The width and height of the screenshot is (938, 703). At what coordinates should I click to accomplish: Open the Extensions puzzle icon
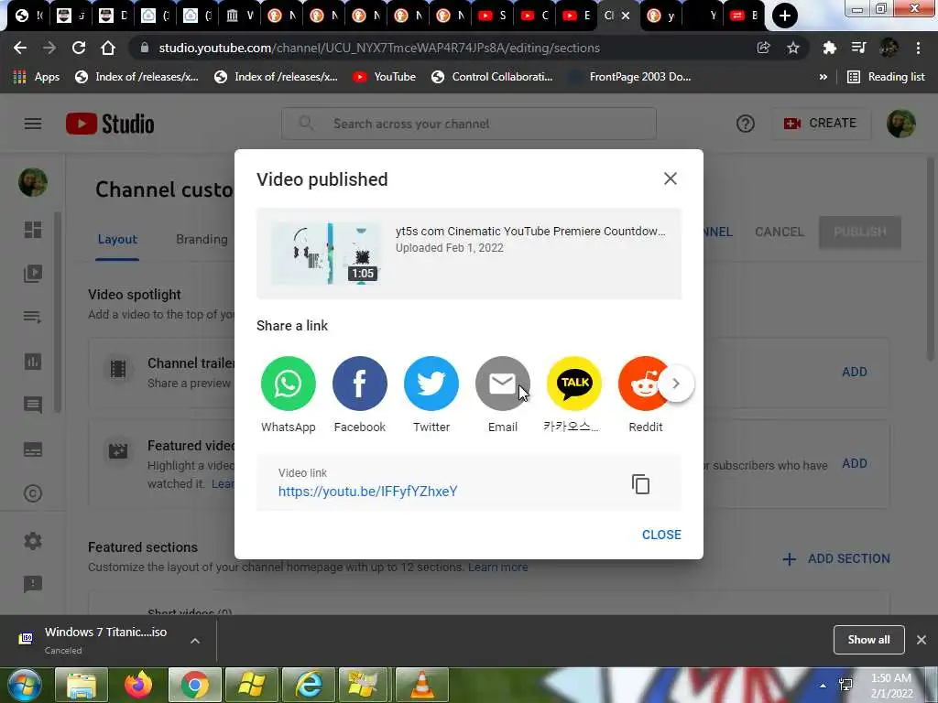(829, 48)
